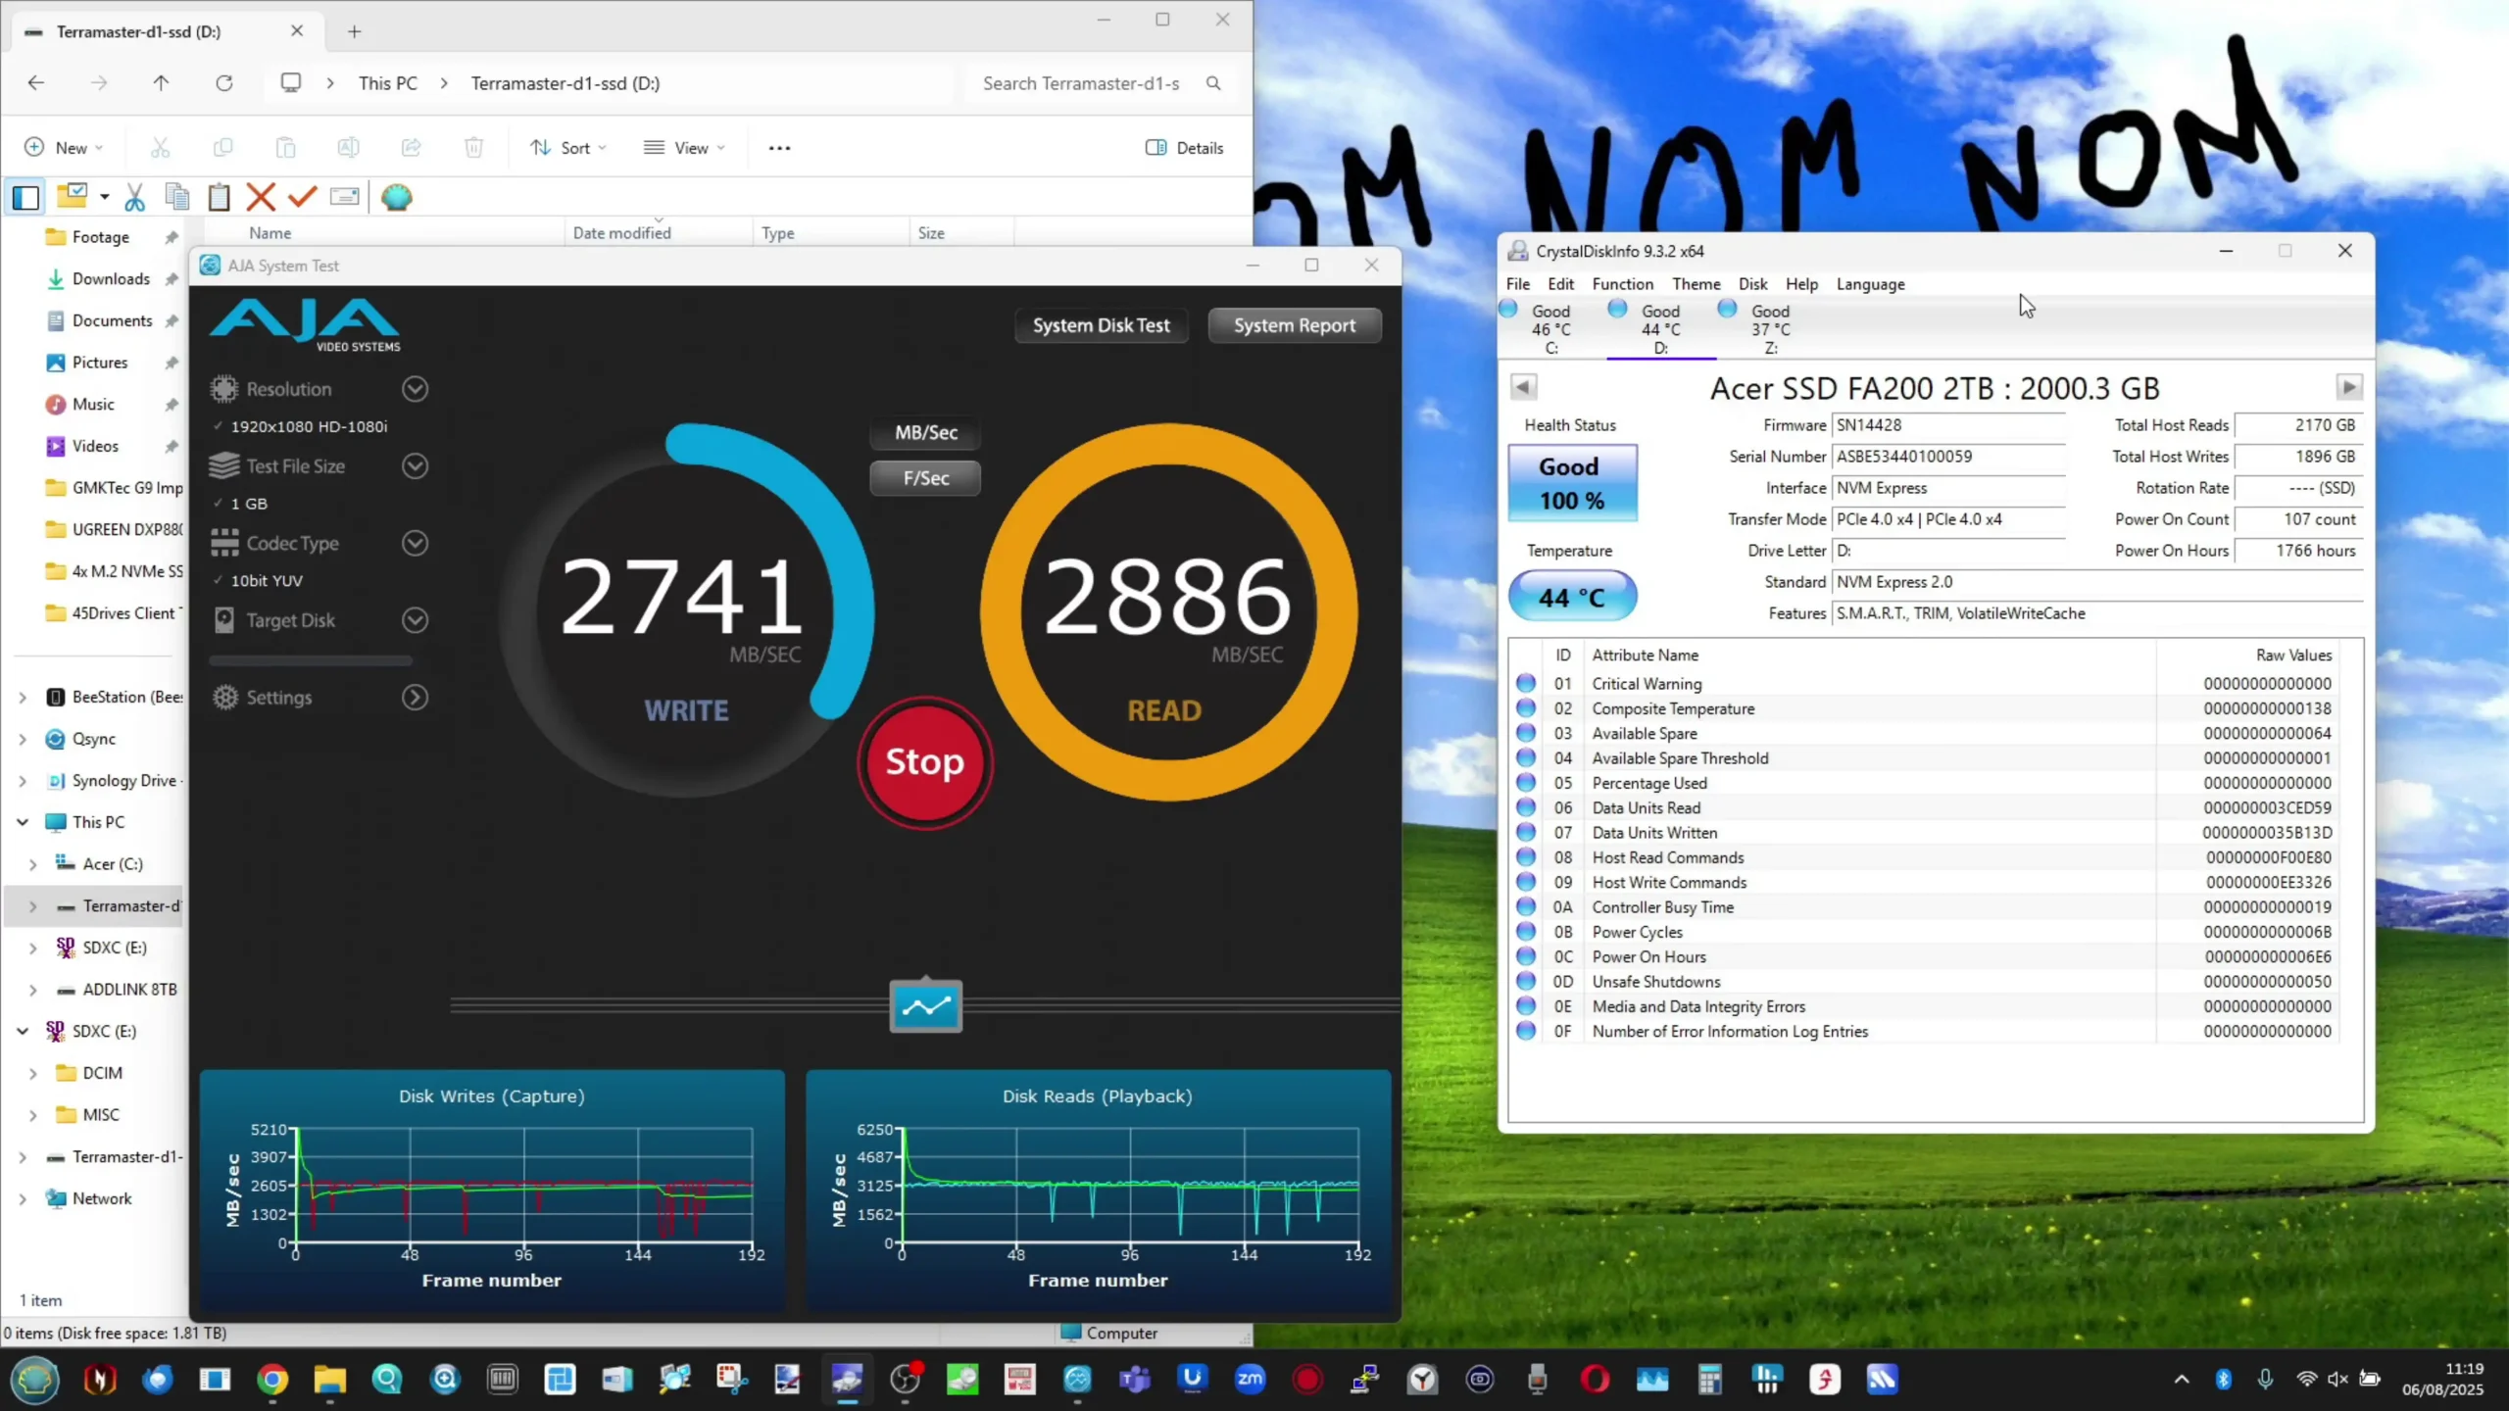Image resolution: width=2509 pixels, height=1411 pixels.
Task: Expand Network in the navigation tree
Action: tap(22, 1198)
